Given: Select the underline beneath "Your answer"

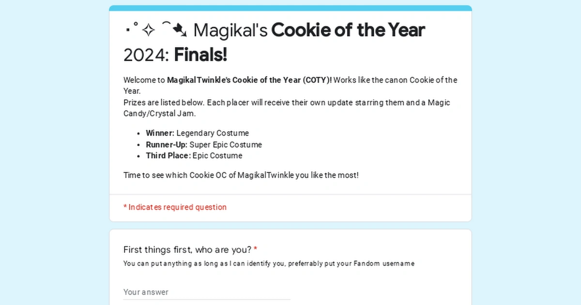Looking at the screenshot, I should pos(207,299).
